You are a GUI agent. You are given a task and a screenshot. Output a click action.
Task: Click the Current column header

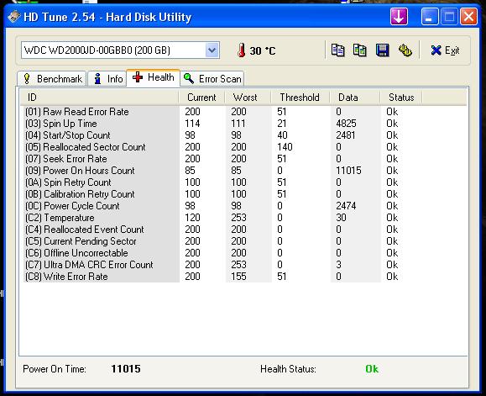click(201, 98)
